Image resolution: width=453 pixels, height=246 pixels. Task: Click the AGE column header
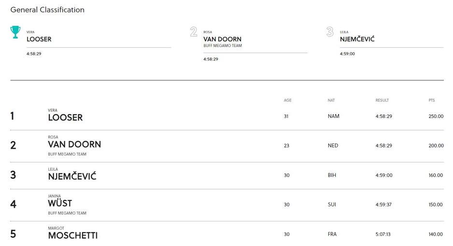click(x=287, y=101)
